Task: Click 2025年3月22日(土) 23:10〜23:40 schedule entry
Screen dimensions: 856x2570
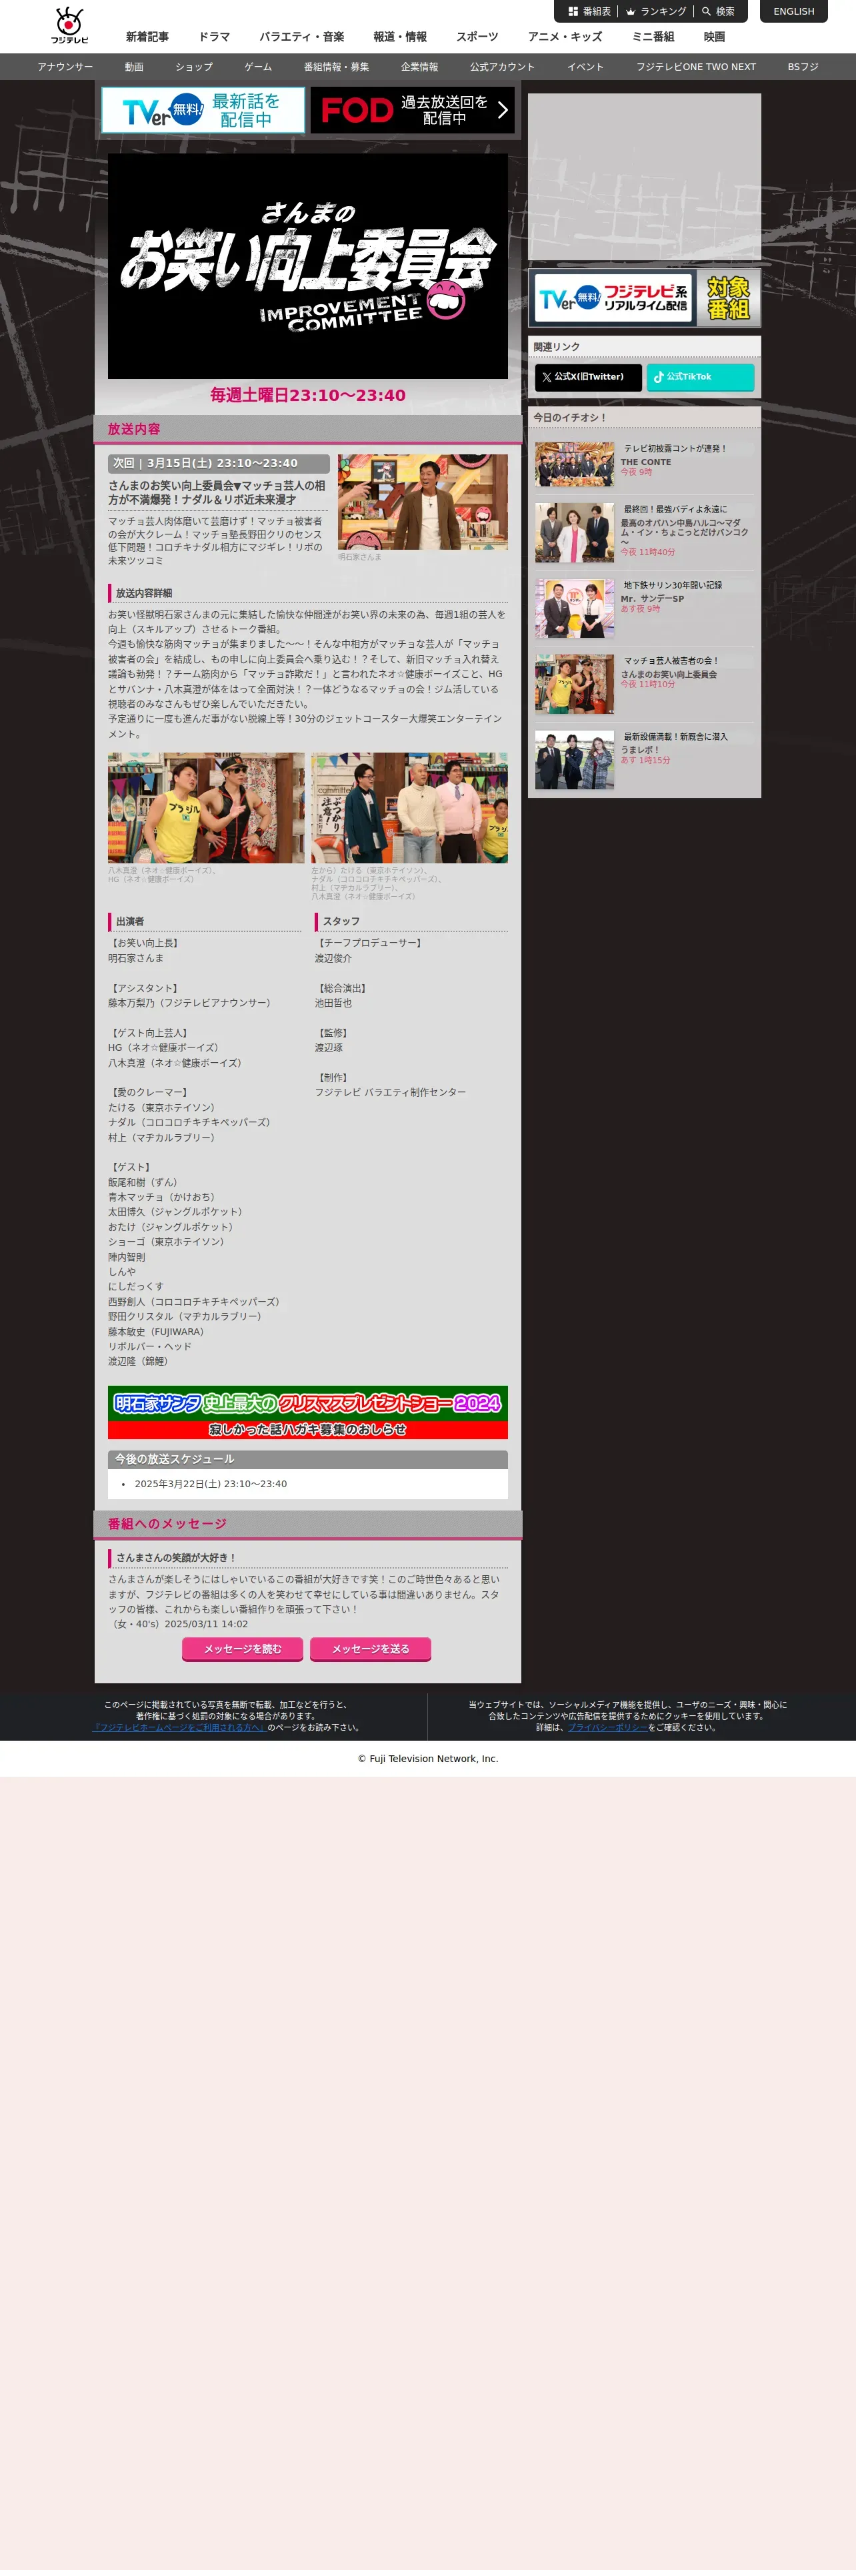Action: 211,1484
